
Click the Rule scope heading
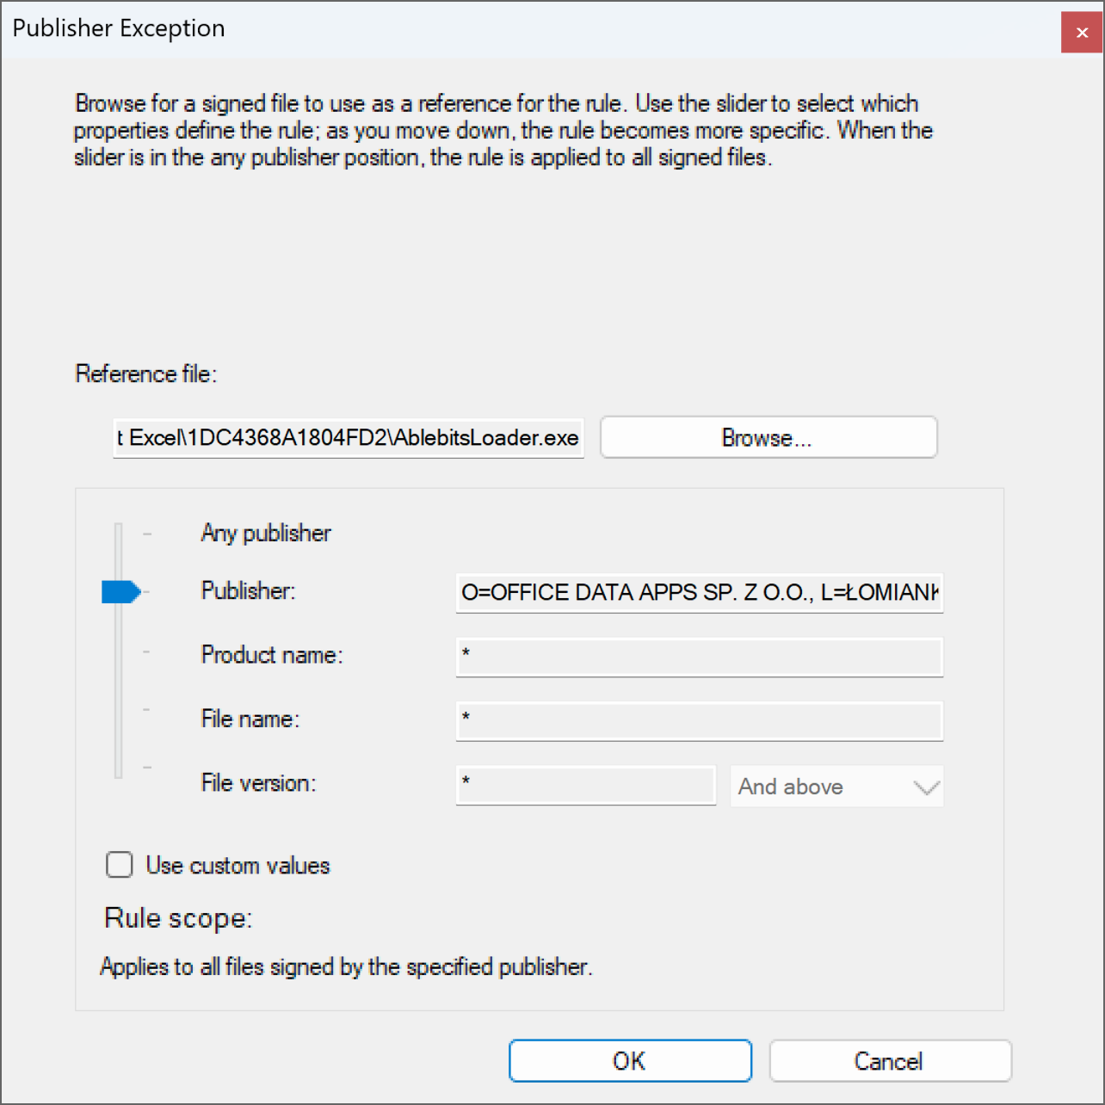click(x=177, y=918)
